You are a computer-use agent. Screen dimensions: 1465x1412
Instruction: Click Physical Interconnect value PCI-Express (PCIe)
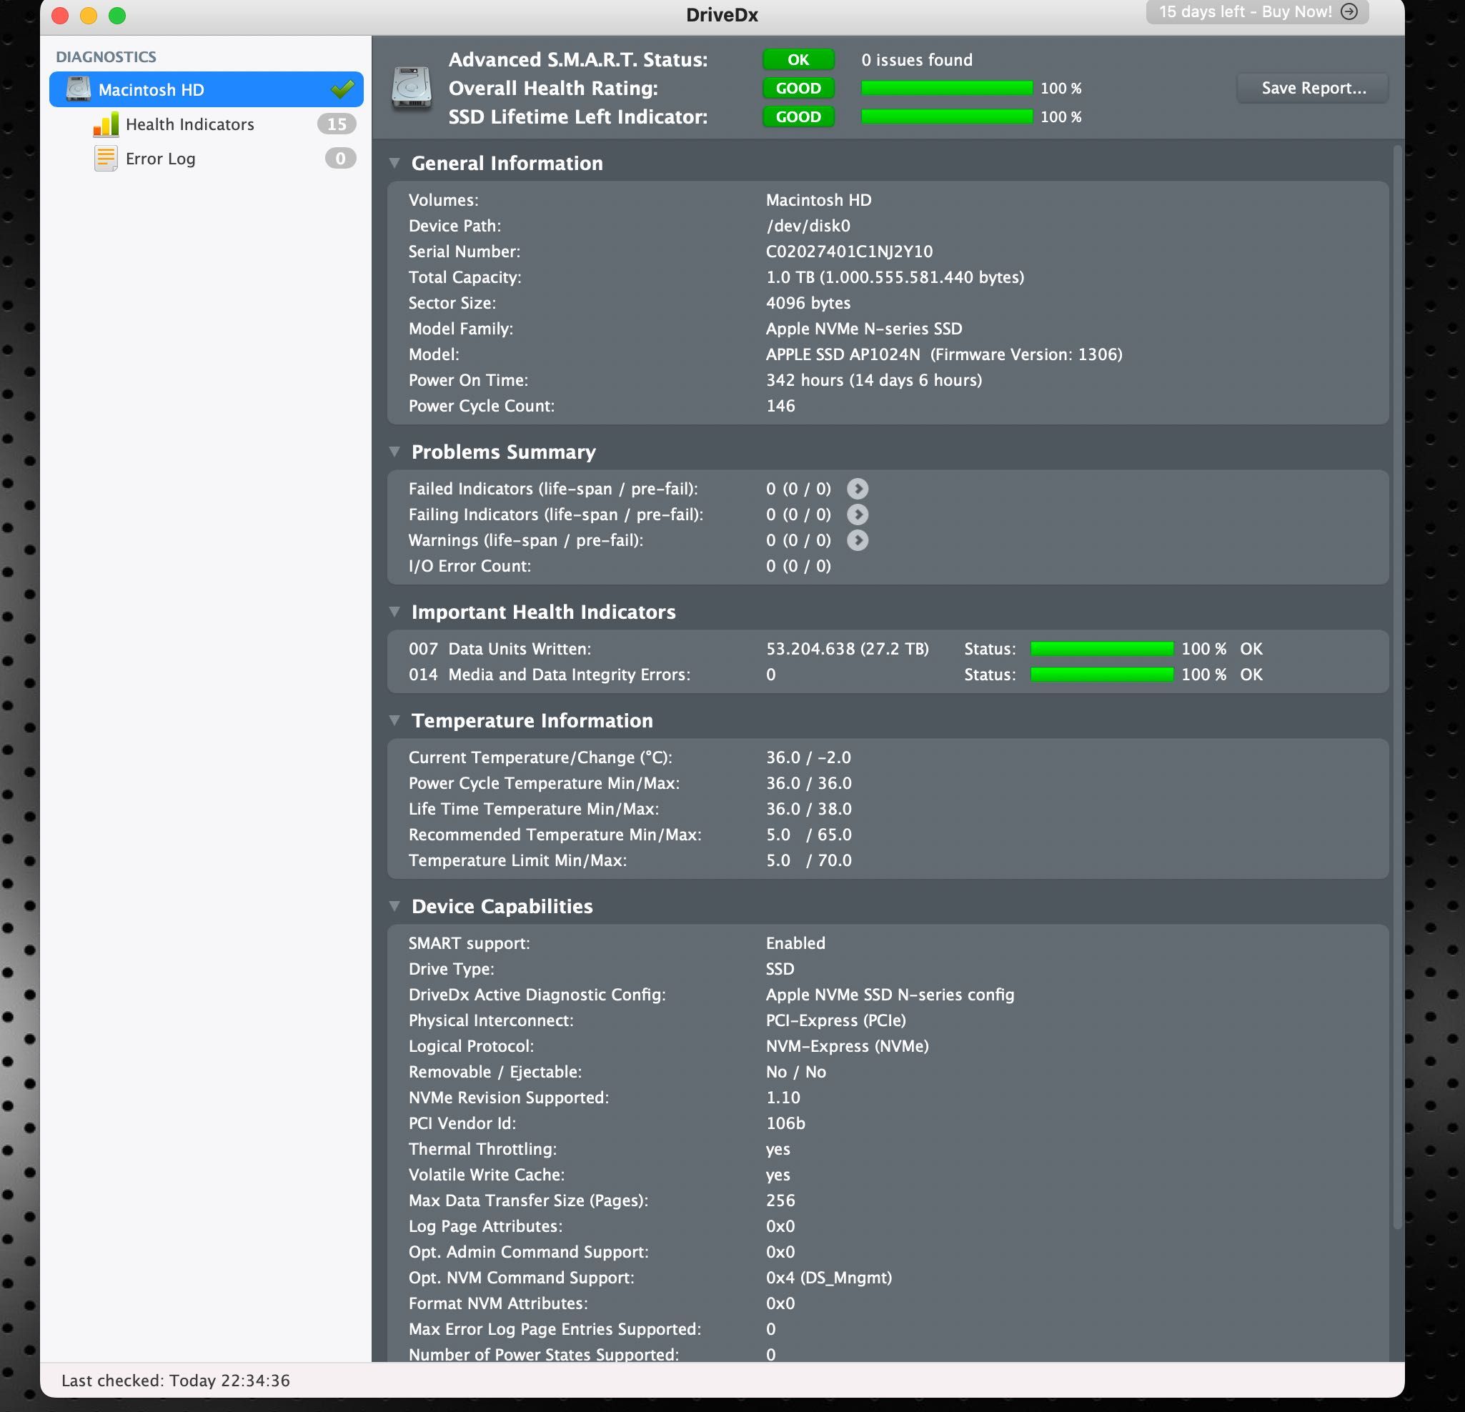point(835,1020)
